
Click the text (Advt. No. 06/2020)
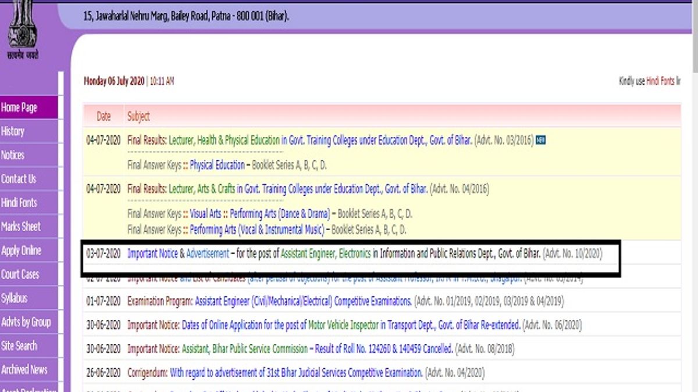pos(553,325)
